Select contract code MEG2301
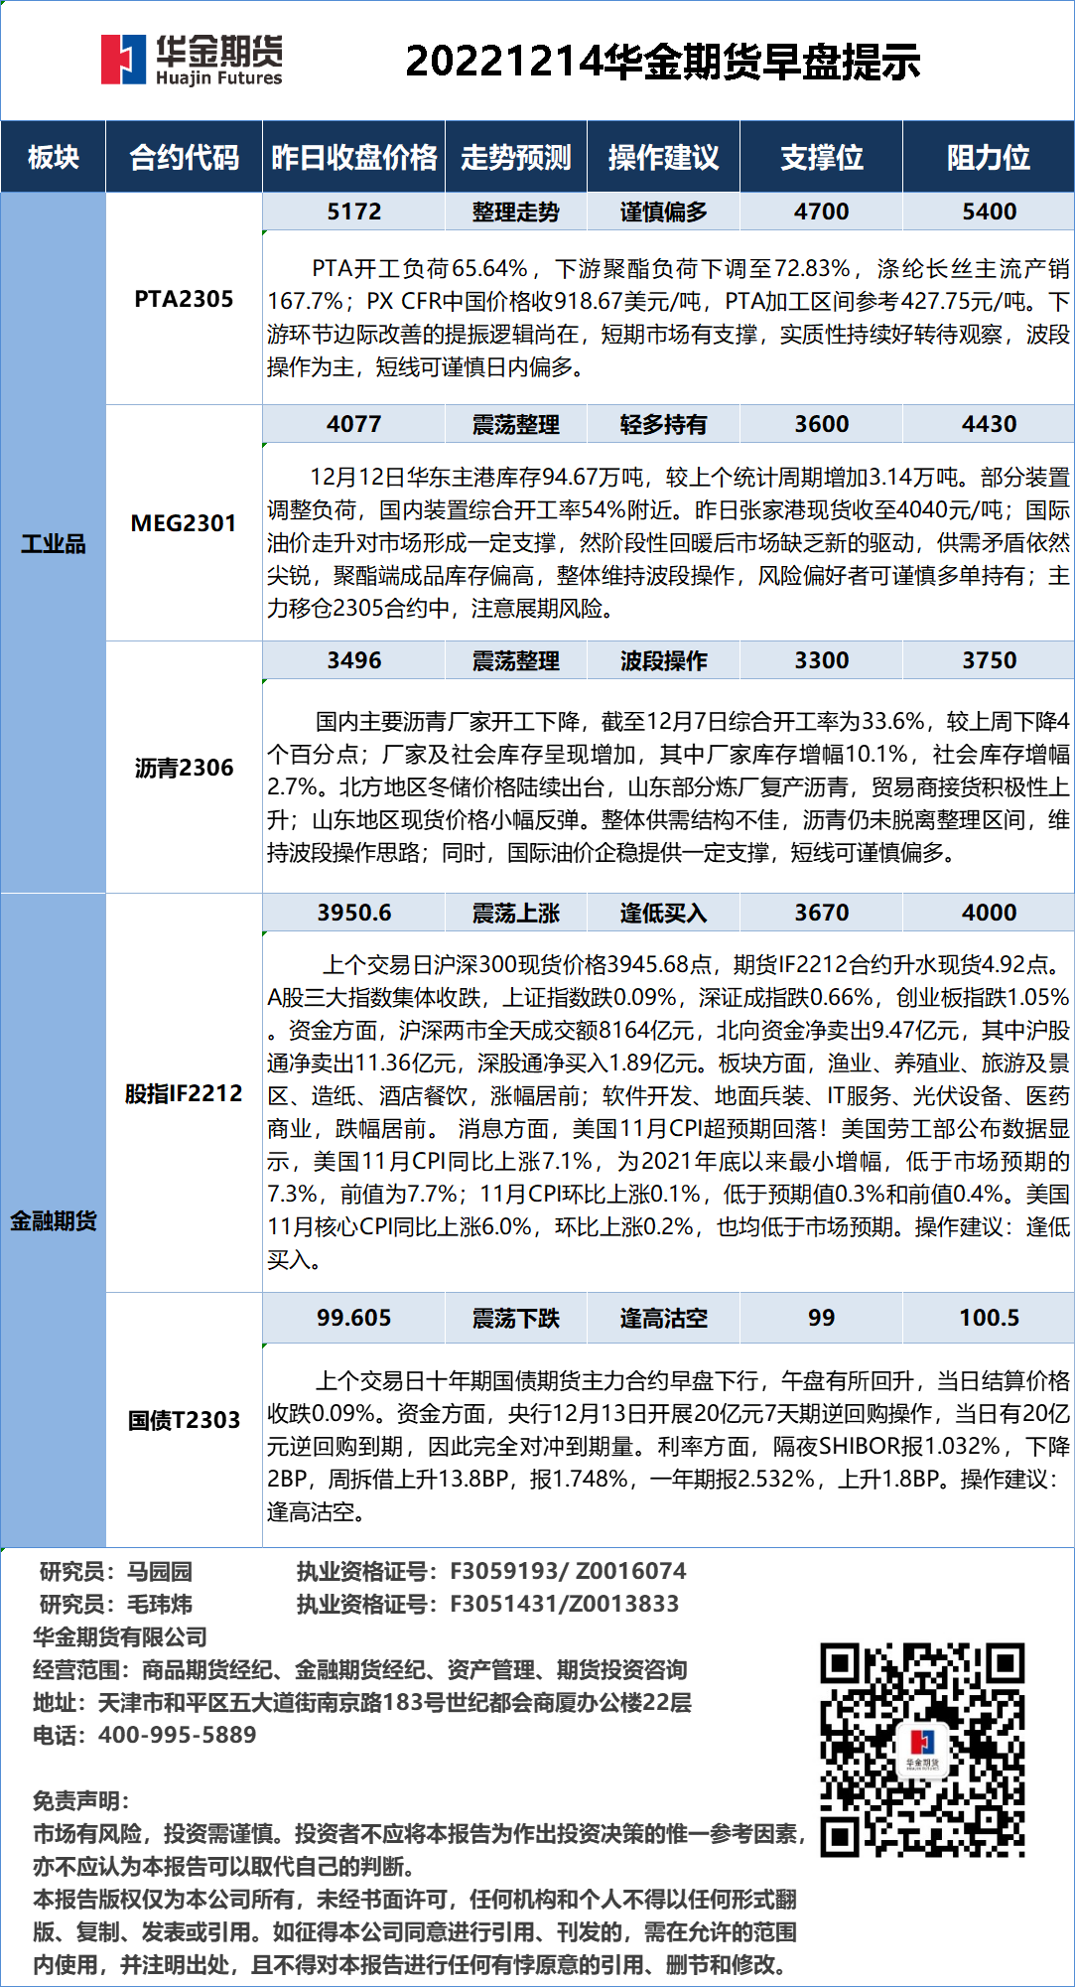 tap(184, 523)
